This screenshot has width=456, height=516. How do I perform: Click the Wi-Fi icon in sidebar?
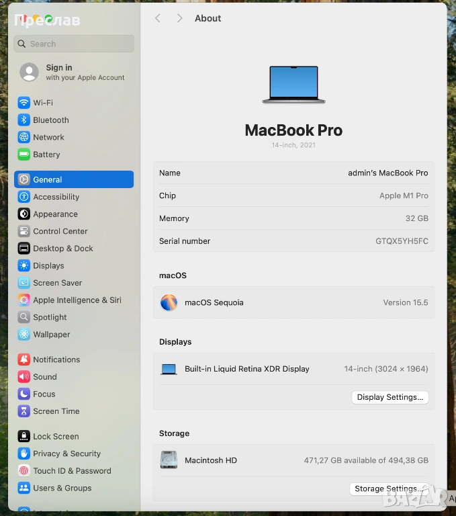click(x=24, y=103)
